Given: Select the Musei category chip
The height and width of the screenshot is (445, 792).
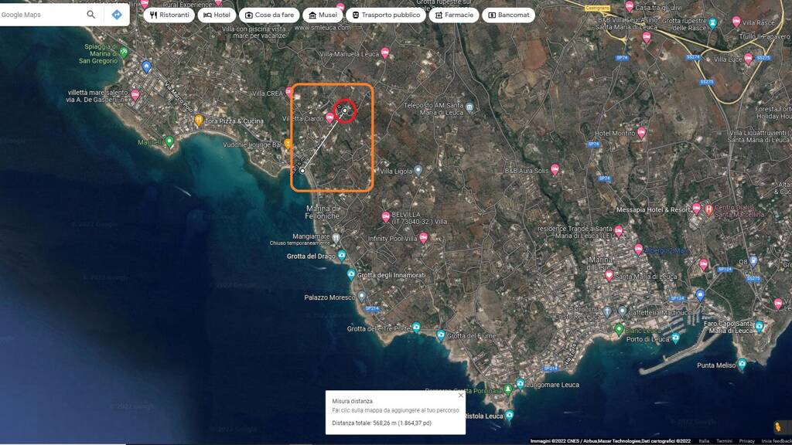Looking at the screenshot, I should [322, 15].
